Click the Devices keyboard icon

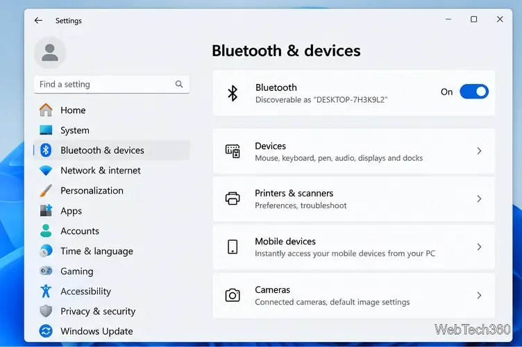point(233,151)
